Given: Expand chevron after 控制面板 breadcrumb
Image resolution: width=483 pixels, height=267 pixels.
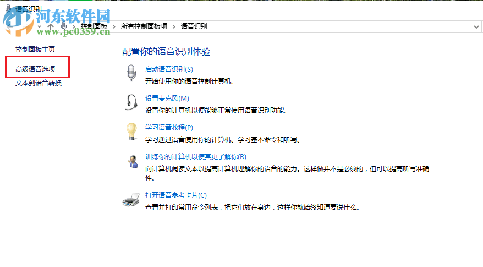Looking at the screenshot, I should (114, 26).
